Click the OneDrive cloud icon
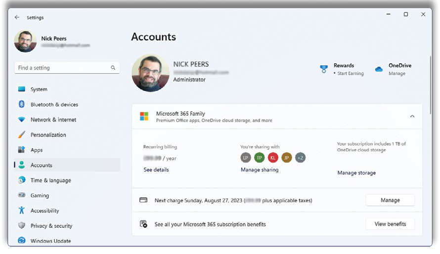 click(x=379, y=69)
